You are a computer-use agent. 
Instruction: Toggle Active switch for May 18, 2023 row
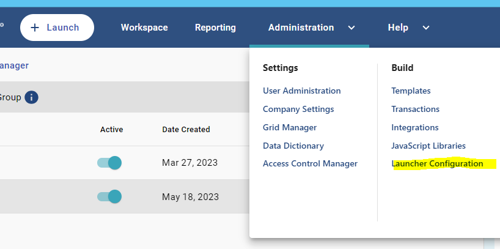[109, 196]
